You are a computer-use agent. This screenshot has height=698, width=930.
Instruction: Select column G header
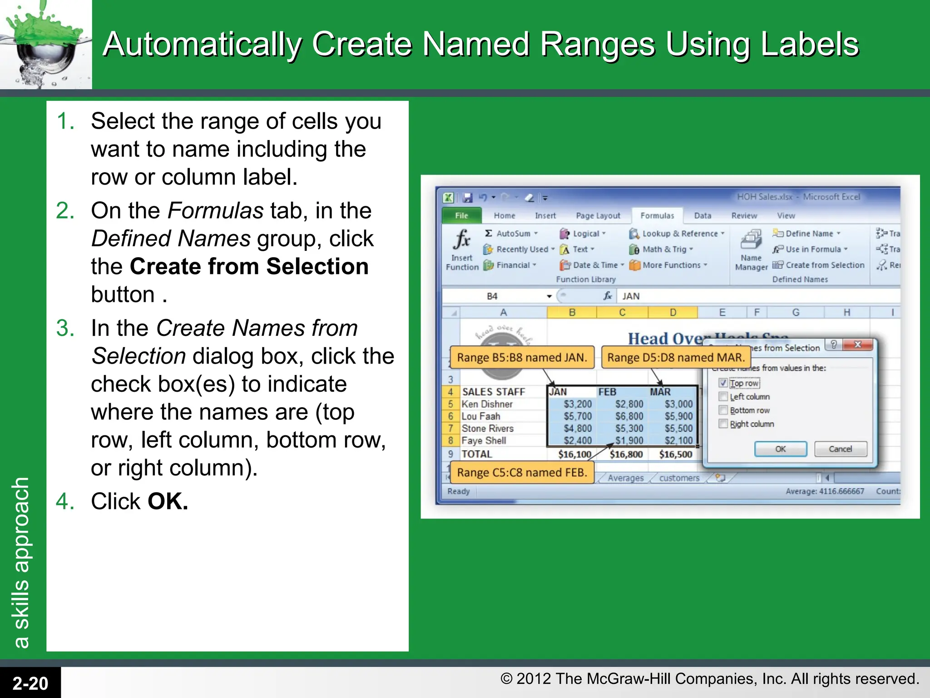point(796,313)
